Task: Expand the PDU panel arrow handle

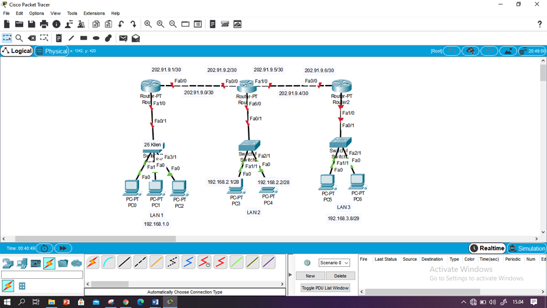Action: click(x=290, y=275)
